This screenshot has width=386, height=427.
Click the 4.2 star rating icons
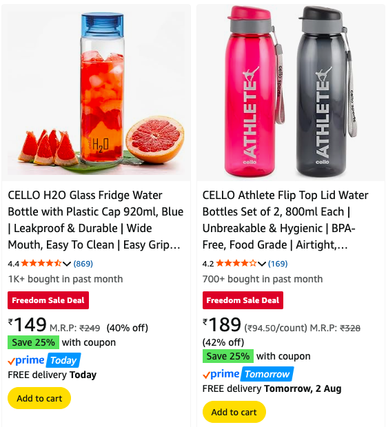click(x=236, y=263)
